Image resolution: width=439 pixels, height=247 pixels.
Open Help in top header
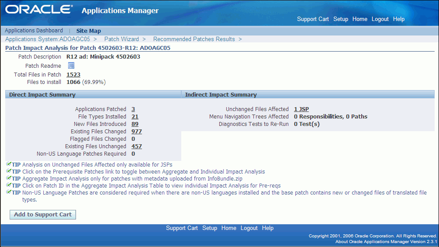(399, 19)
